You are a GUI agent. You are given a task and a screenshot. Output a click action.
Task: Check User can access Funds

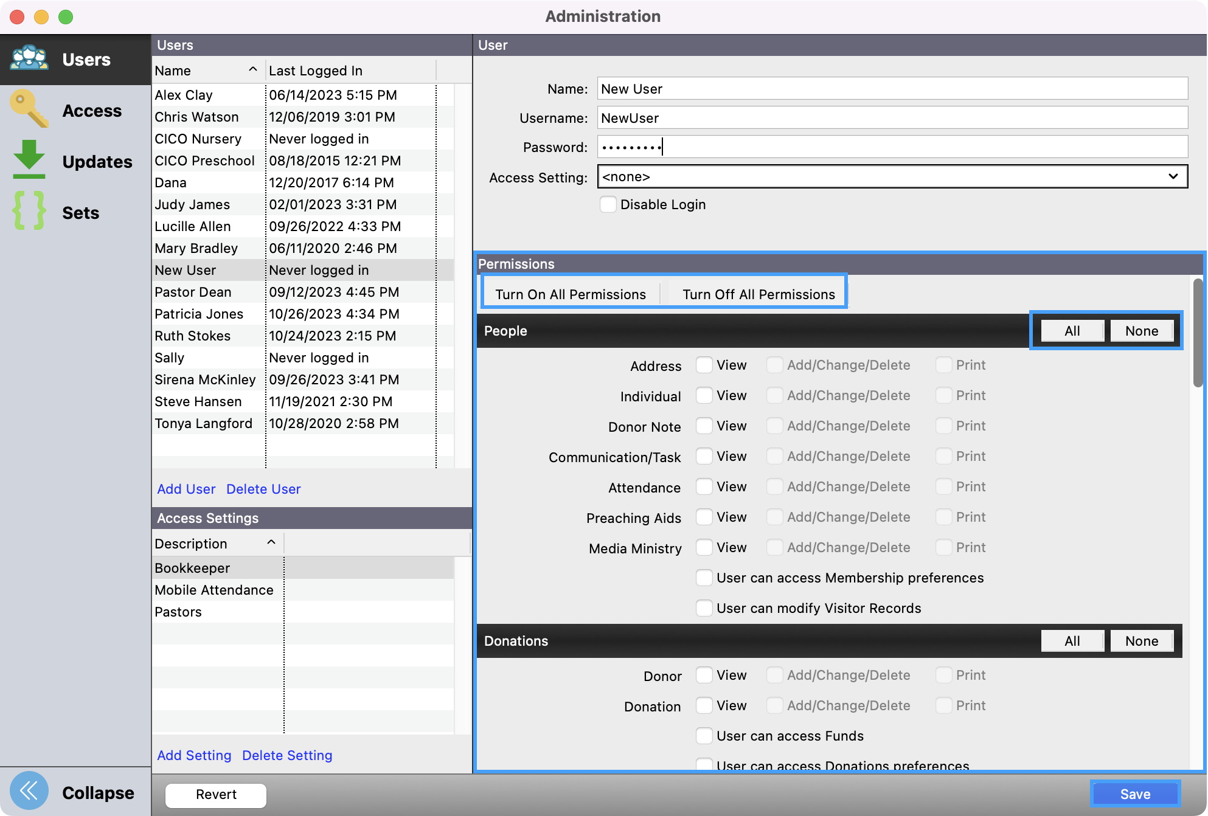[704, 736]
